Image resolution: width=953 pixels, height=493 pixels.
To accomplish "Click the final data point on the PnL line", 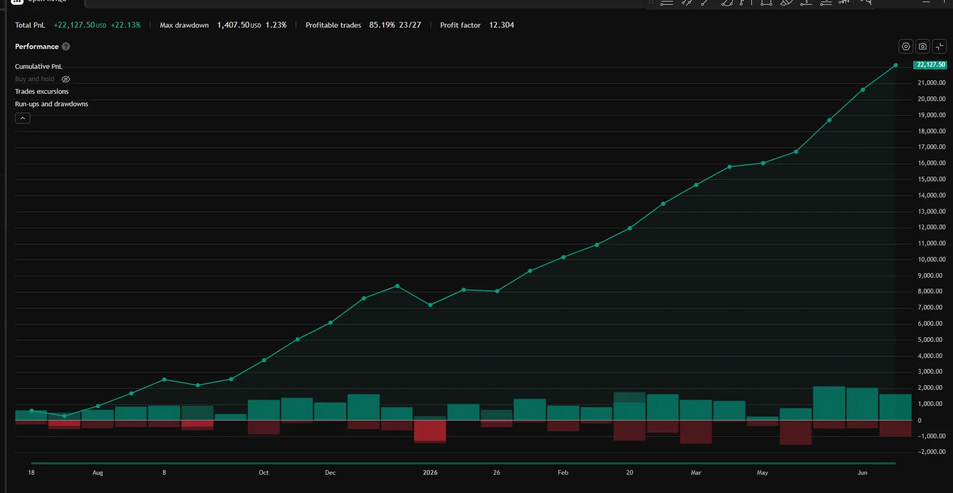I will [x=896, y=65].
